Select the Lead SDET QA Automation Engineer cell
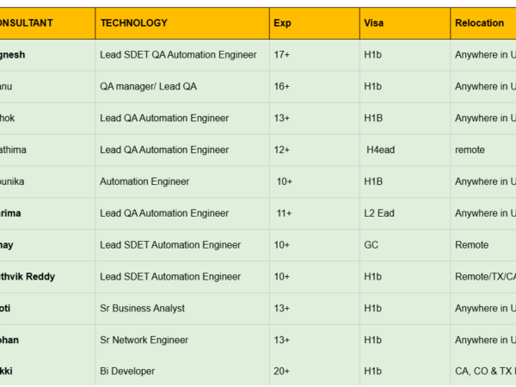516x387 pixels. pos(178,55)
